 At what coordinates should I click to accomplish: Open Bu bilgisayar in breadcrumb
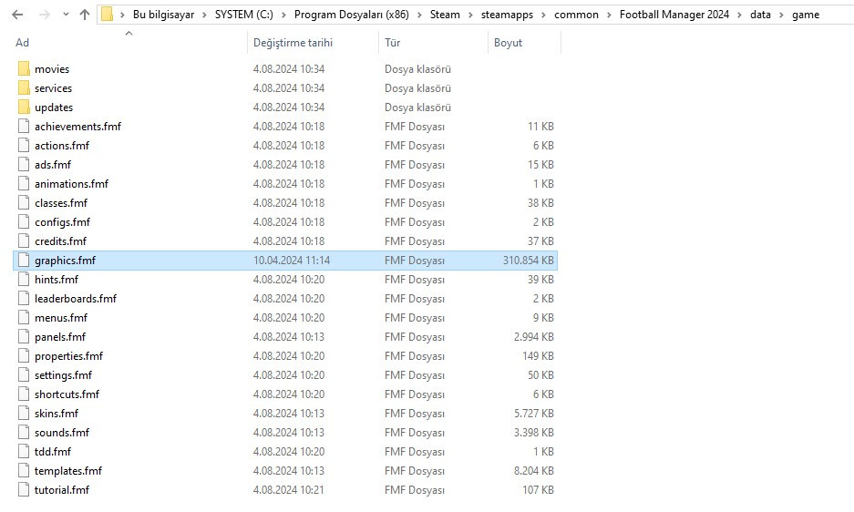pyautogui.click(x=163, y=15)
